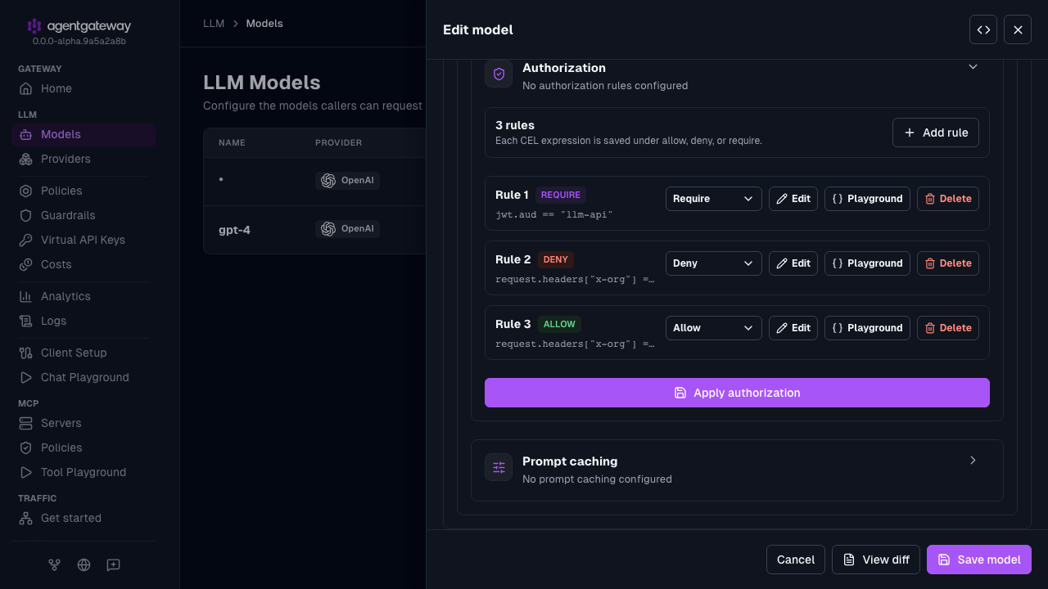Viewport: 1048px width, 589px height.
Task: Click Cancel button
Action: (x=796, y=560)
